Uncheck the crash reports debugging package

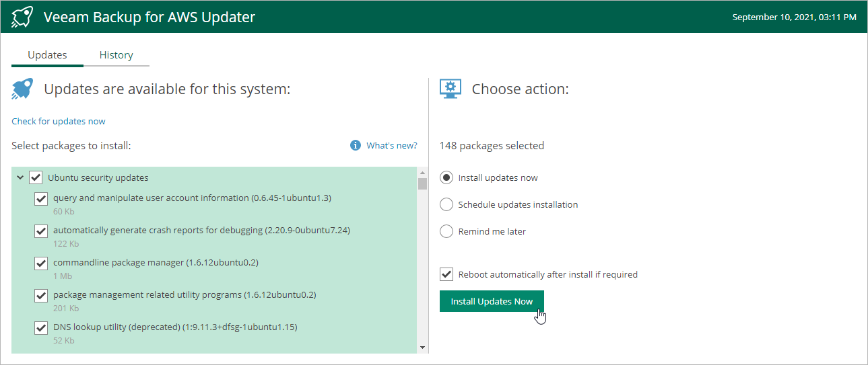coord(41,231)
